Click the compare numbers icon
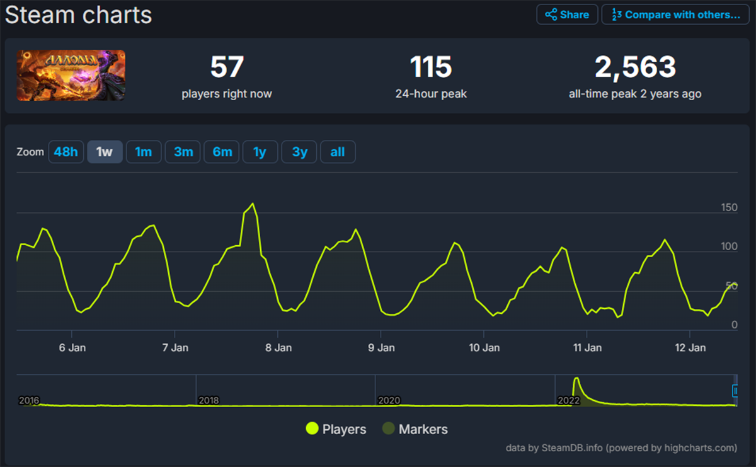 (x=616, y=14)
